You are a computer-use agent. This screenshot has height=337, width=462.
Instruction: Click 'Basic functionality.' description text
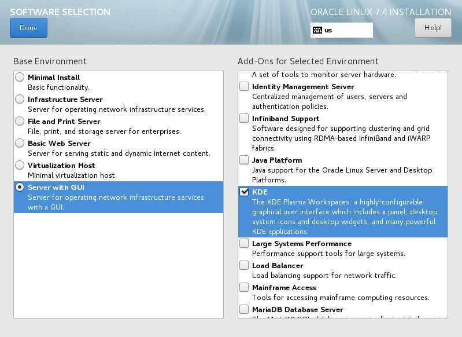point(58,87)
